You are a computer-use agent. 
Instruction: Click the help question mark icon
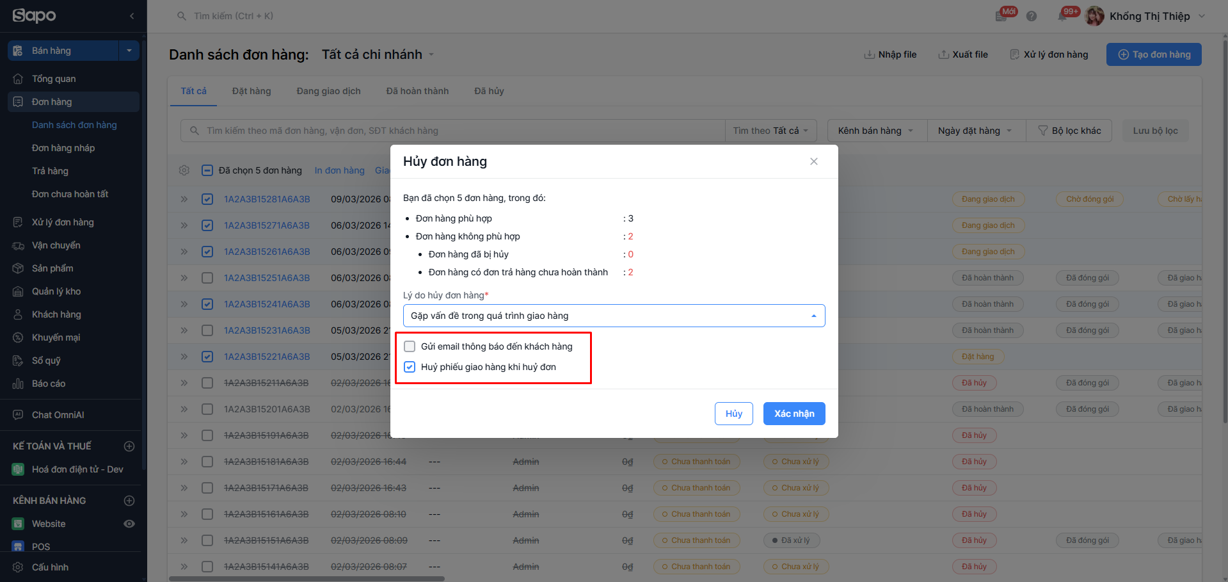point(1032,17)
